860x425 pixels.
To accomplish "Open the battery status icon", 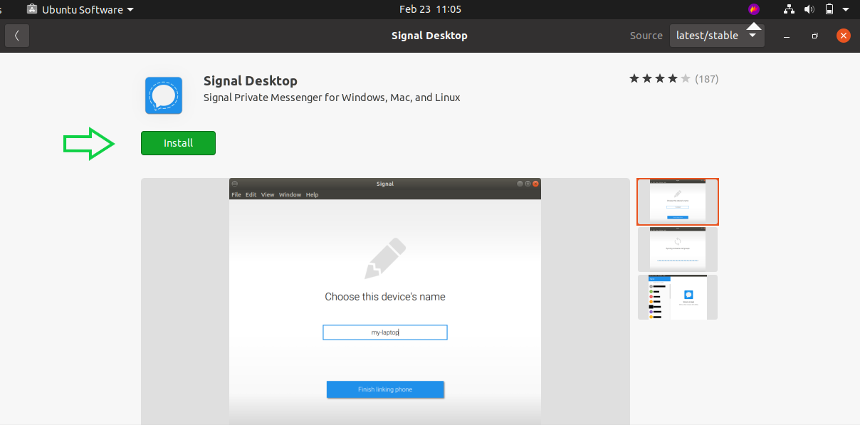I will tap(829, 9).
